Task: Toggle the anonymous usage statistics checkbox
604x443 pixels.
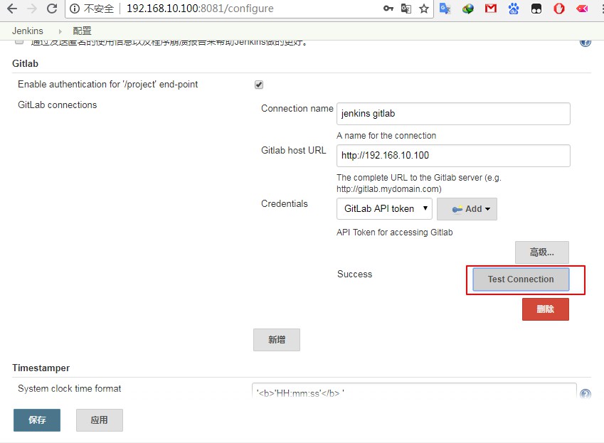Action: pos(19,42)
